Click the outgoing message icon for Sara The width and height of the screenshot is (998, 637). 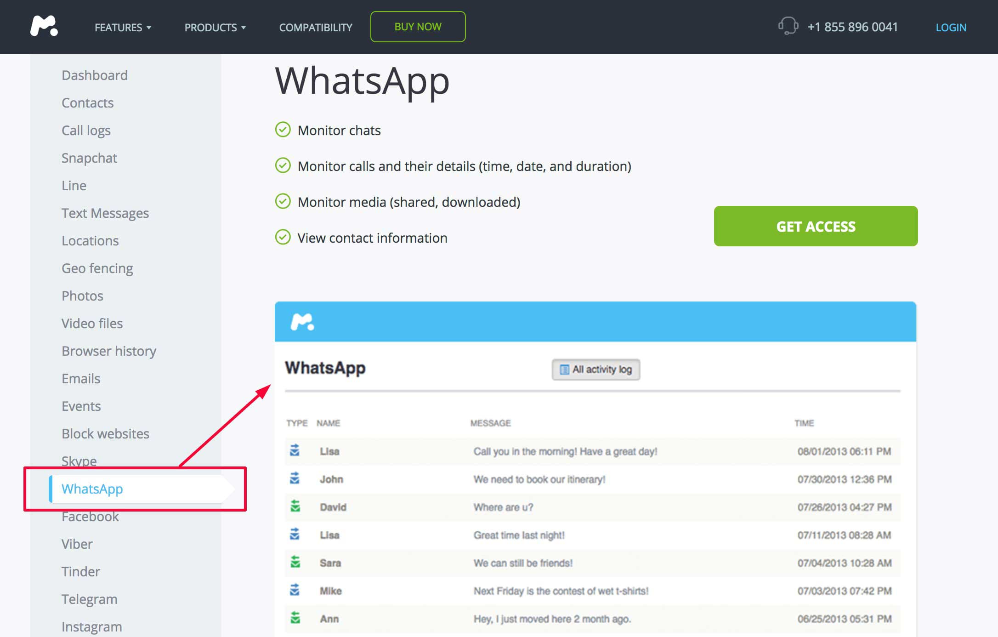point(296,563)
